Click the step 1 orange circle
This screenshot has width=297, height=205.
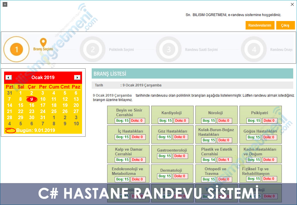click(x=16, y=49)
